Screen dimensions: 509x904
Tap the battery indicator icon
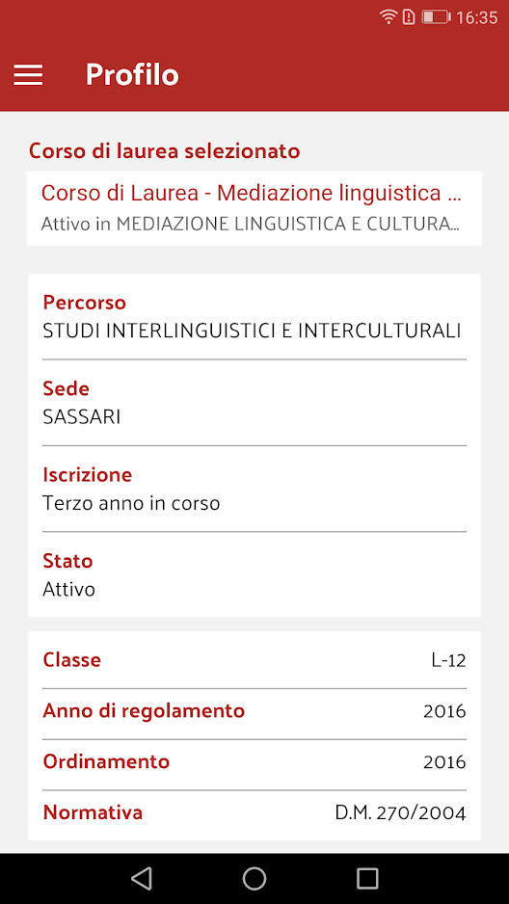437,17
